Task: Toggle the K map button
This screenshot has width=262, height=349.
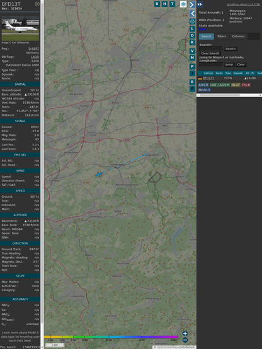Action: (x=192, y=42)
